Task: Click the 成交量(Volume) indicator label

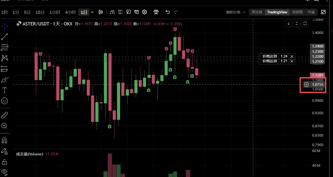Action: (x=29, y=154)
